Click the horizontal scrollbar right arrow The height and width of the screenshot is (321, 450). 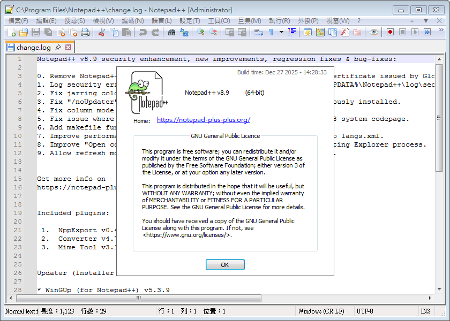tap(430, 298)
